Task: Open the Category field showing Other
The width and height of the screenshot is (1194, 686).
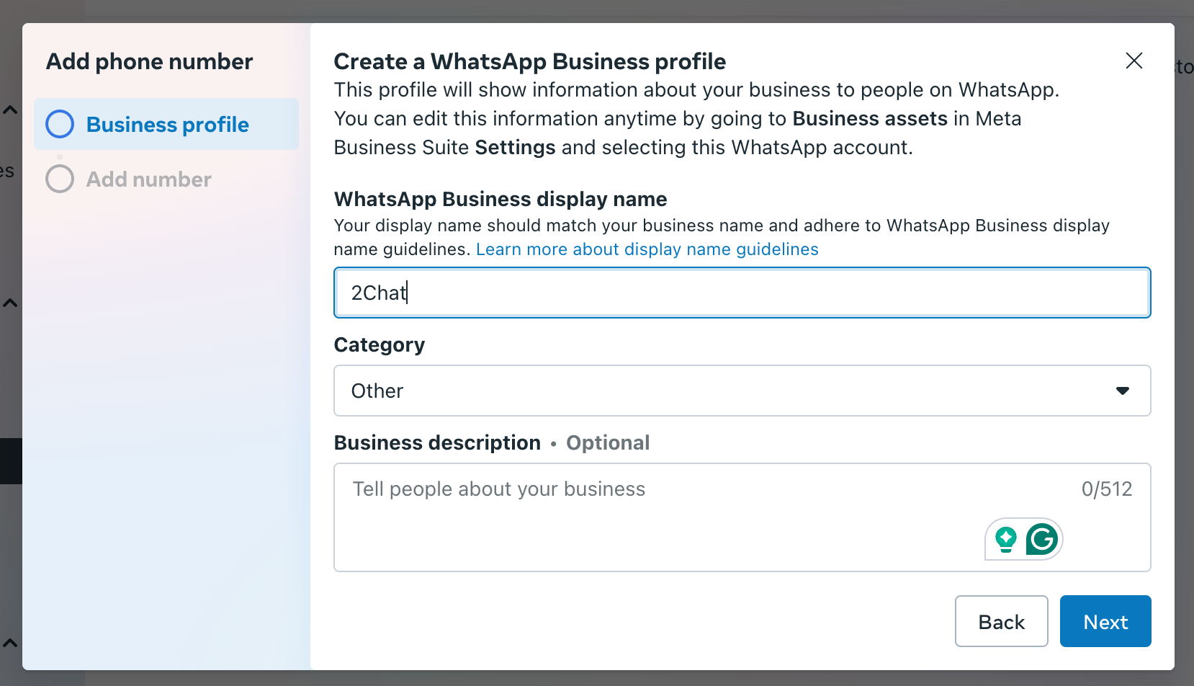Action: (x=742, y=391)
